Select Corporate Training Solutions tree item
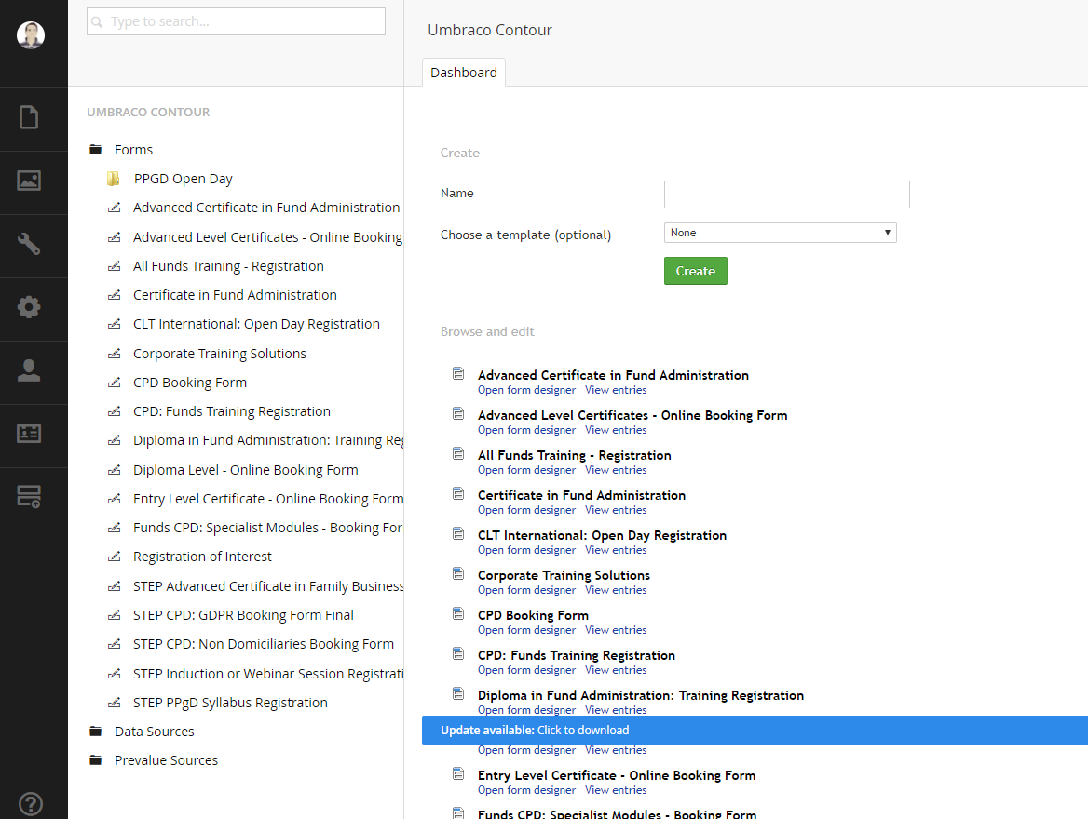 point(219,354)
